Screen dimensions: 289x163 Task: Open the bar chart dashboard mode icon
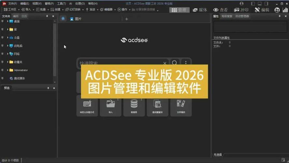point(285,10)
